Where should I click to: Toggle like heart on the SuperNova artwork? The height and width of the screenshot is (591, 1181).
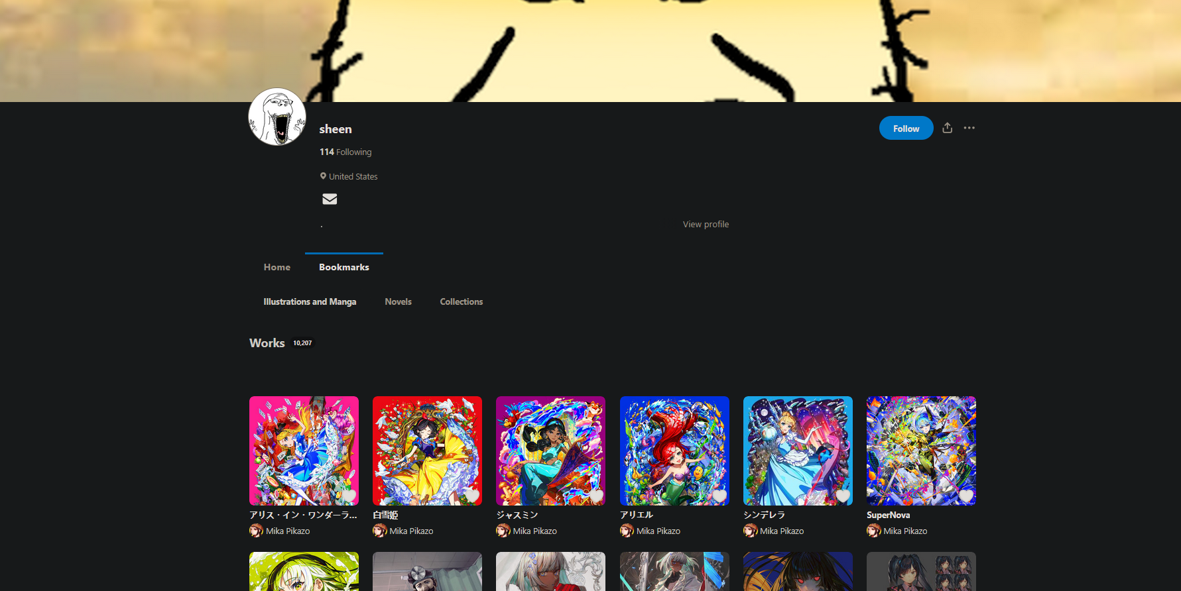click(966, 495)
